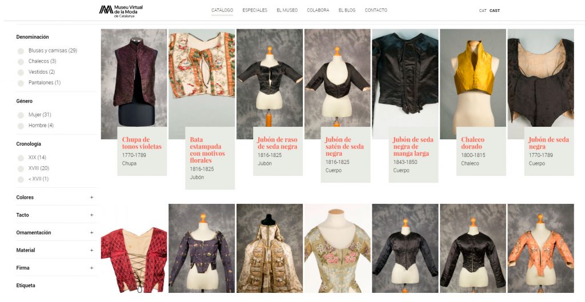
Task: Open the Jubón de raso de seda negra title
Action: coord(277,143)
